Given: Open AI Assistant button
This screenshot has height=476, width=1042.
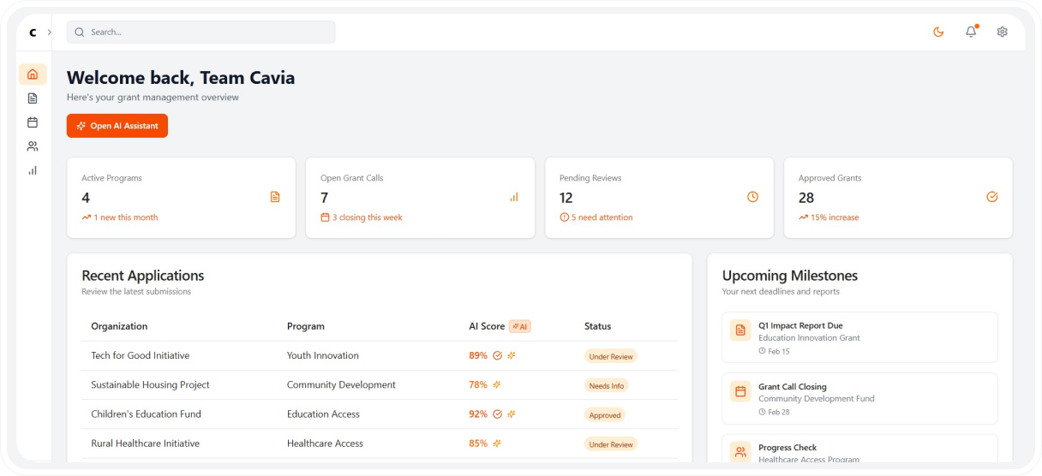Looking at the screenshot, I should (117, 126).
